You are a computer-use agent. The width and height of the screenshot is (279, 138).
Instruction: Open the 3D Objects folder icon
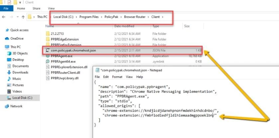click(x=9, y=53)
